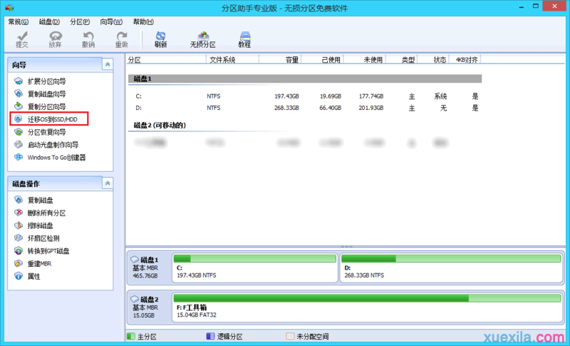Click the 放弃 (Discard) toolbar icon
The image size is (570, 346).
pos(55,39)
